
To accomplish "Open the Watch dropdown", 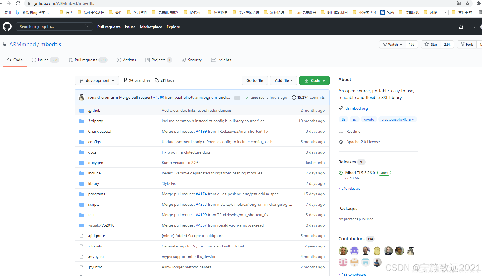I will (x=392, y=45).
